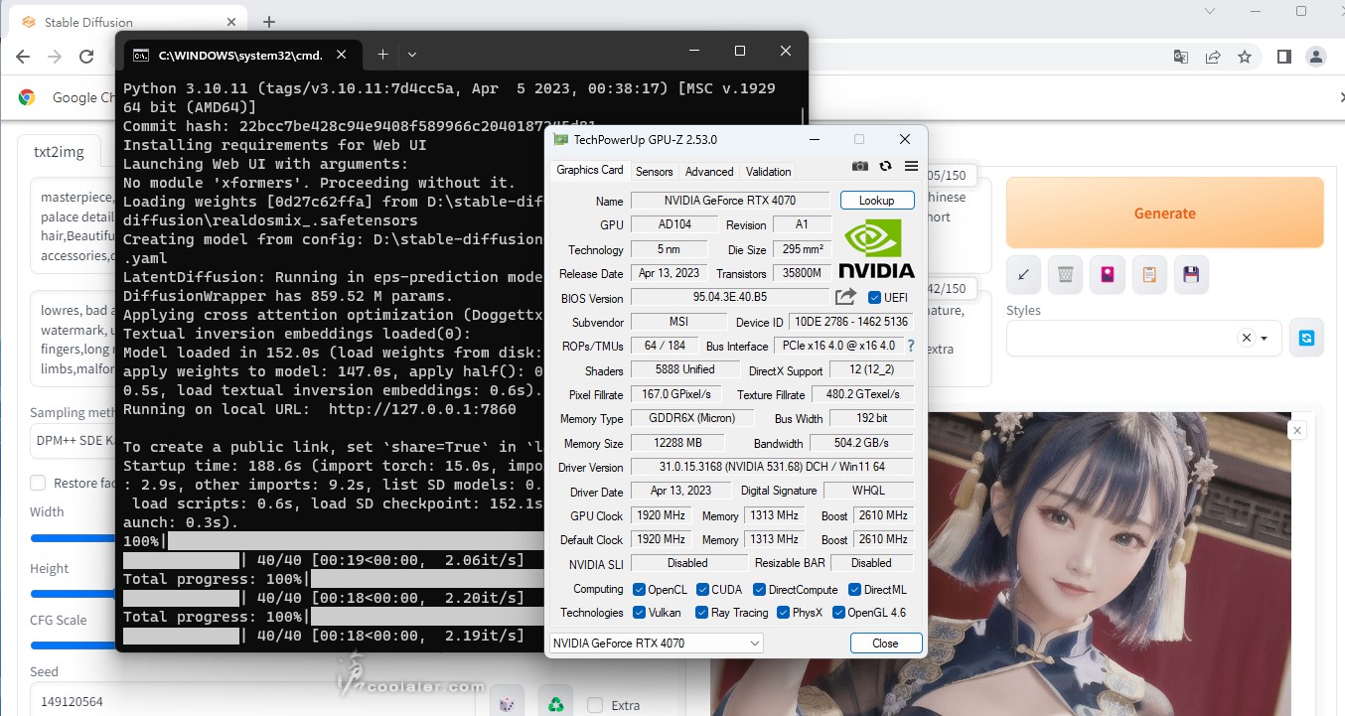Viewport: 1345px width, 716px height.
Task: Click GPU-Z screenshot camera icon
Action: coord(860,167)
